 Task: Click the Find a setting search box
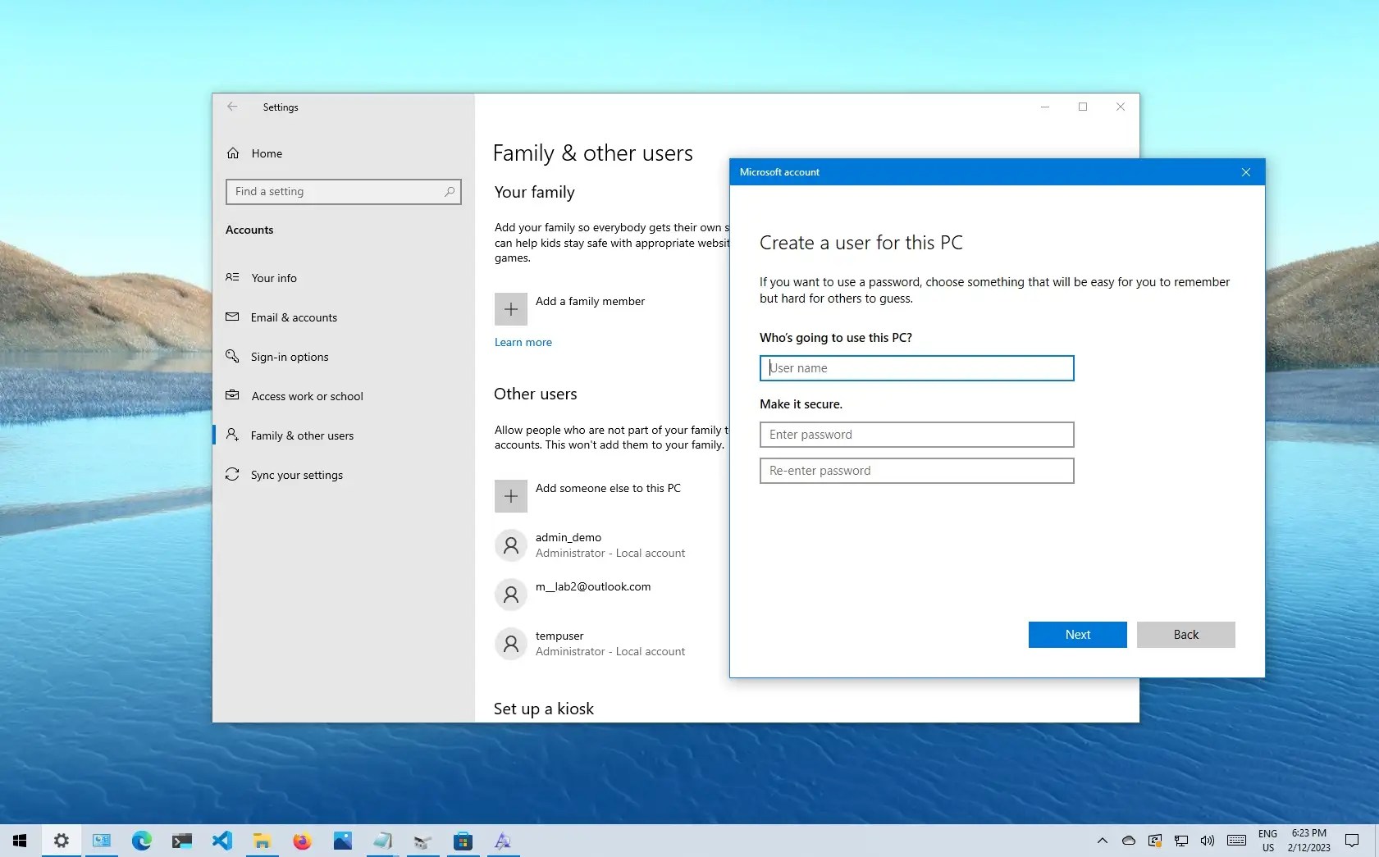[x=344, y=191]
